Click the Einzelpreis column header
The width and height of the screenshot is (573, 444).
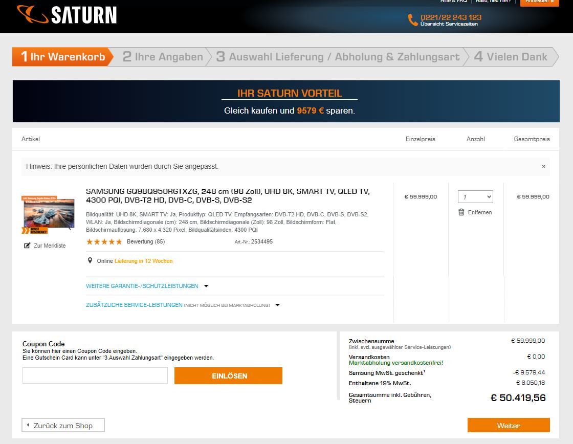coord(420,139)
